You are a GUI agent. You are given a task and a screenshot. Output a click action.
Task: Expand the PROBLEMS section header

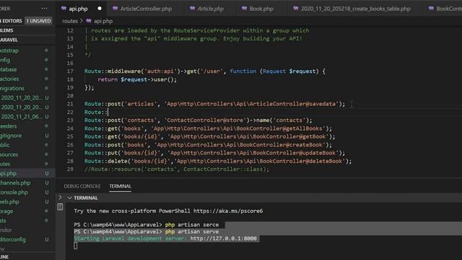click(x=27, y=30)
